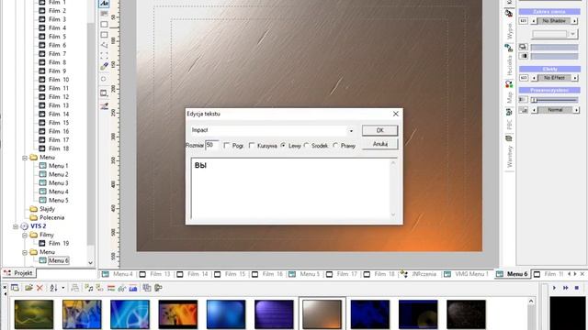Collapse the VTS 2 tree node
Screen dimensions: 588x330
click(x=16, y=226)
